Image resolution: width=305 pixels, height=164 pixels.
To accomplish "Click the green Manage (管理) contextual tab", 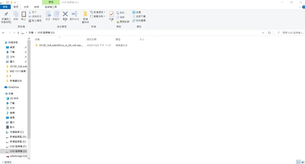I will pyautogui.click(x=51, y=2).
